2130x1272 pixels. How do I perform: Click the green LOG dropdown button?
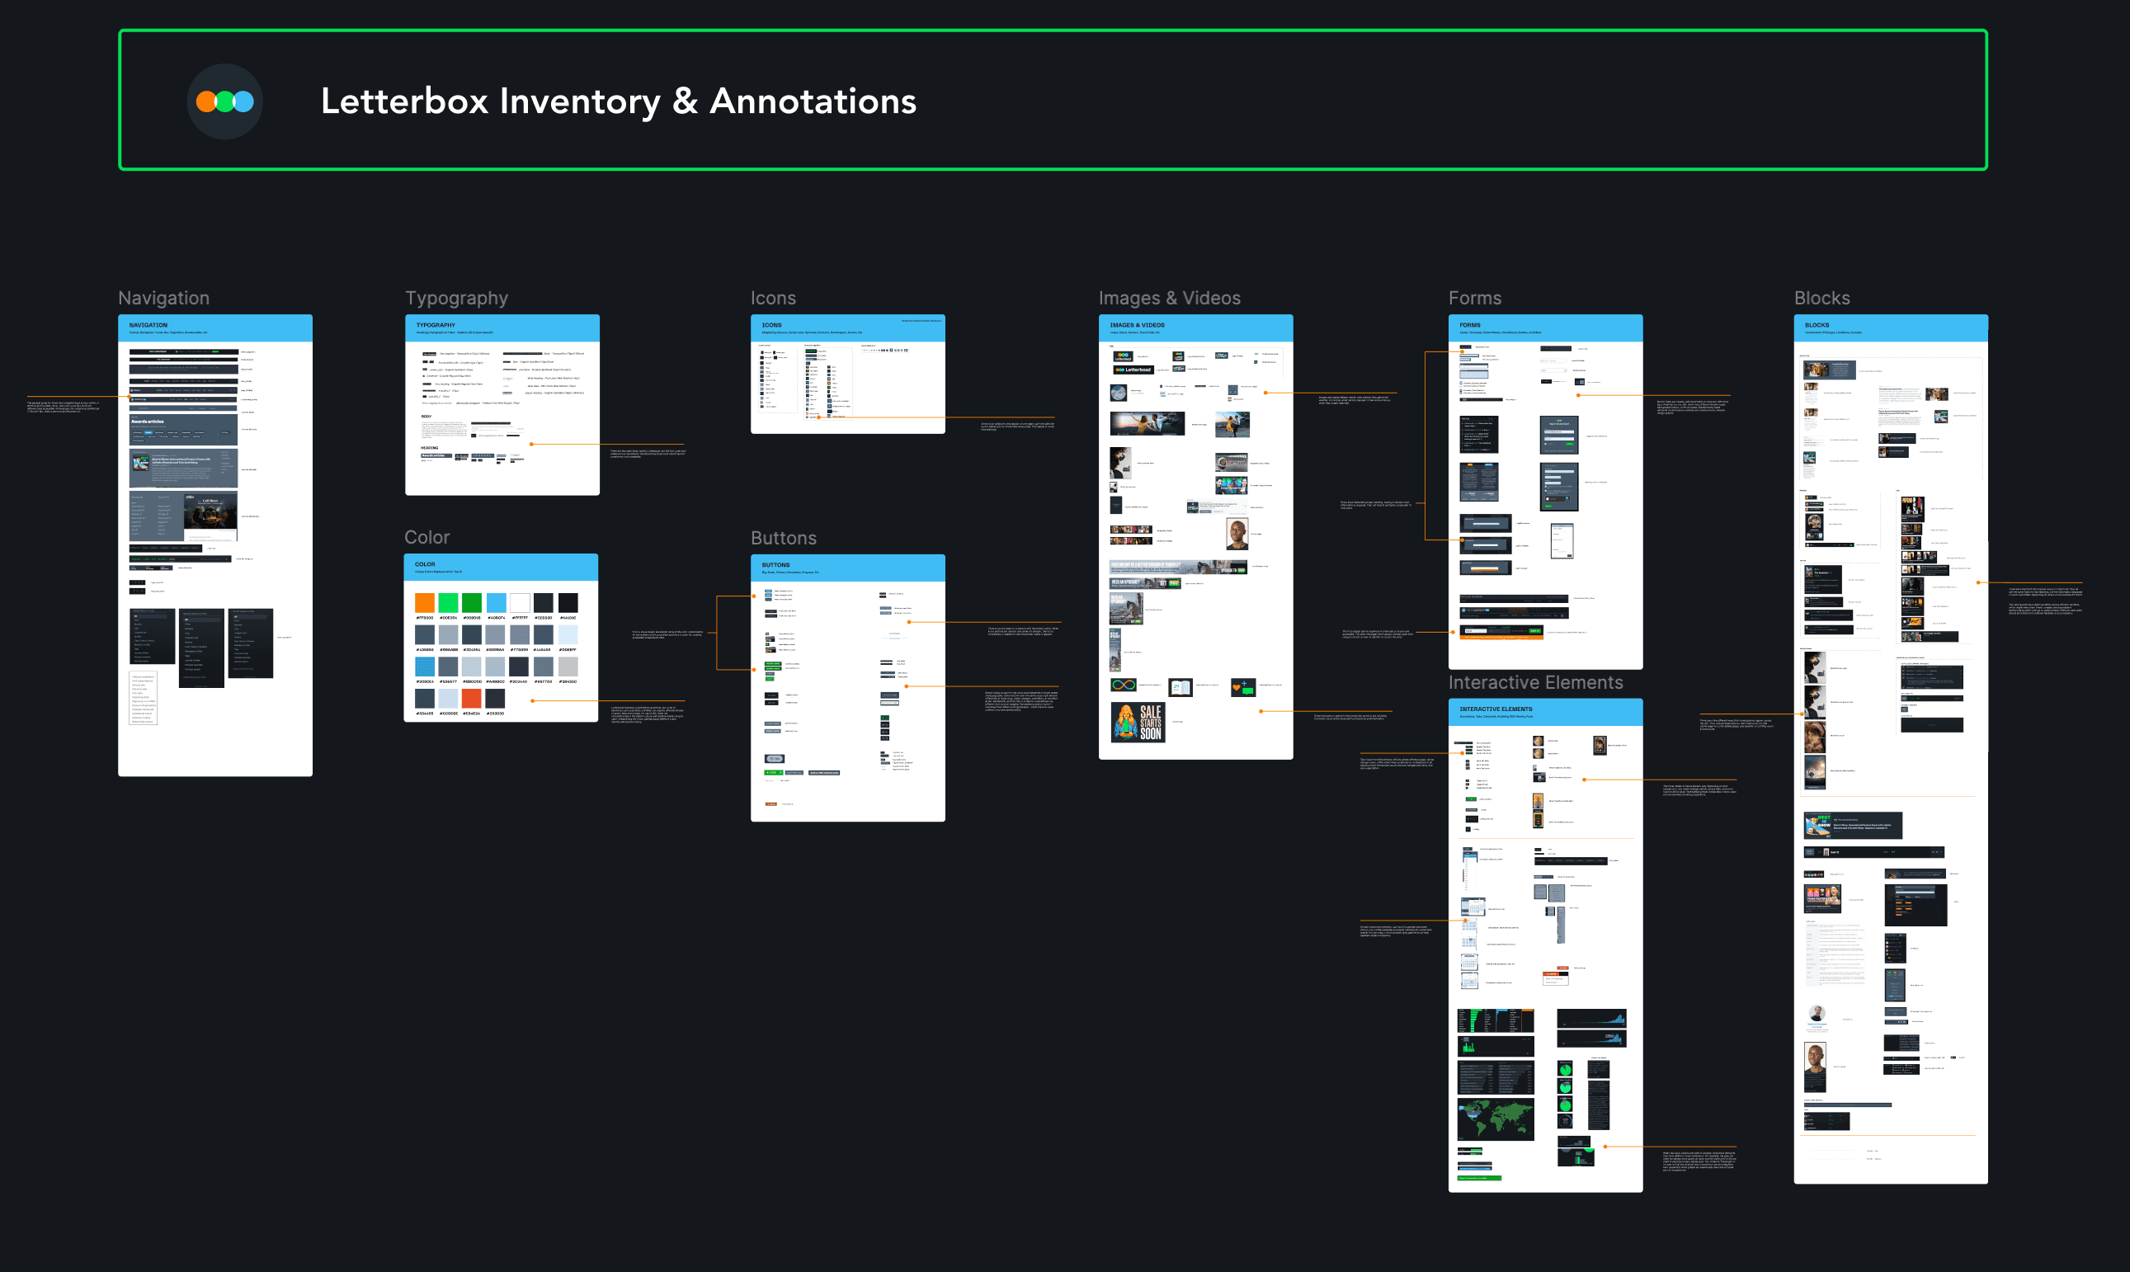click(772, 772)
